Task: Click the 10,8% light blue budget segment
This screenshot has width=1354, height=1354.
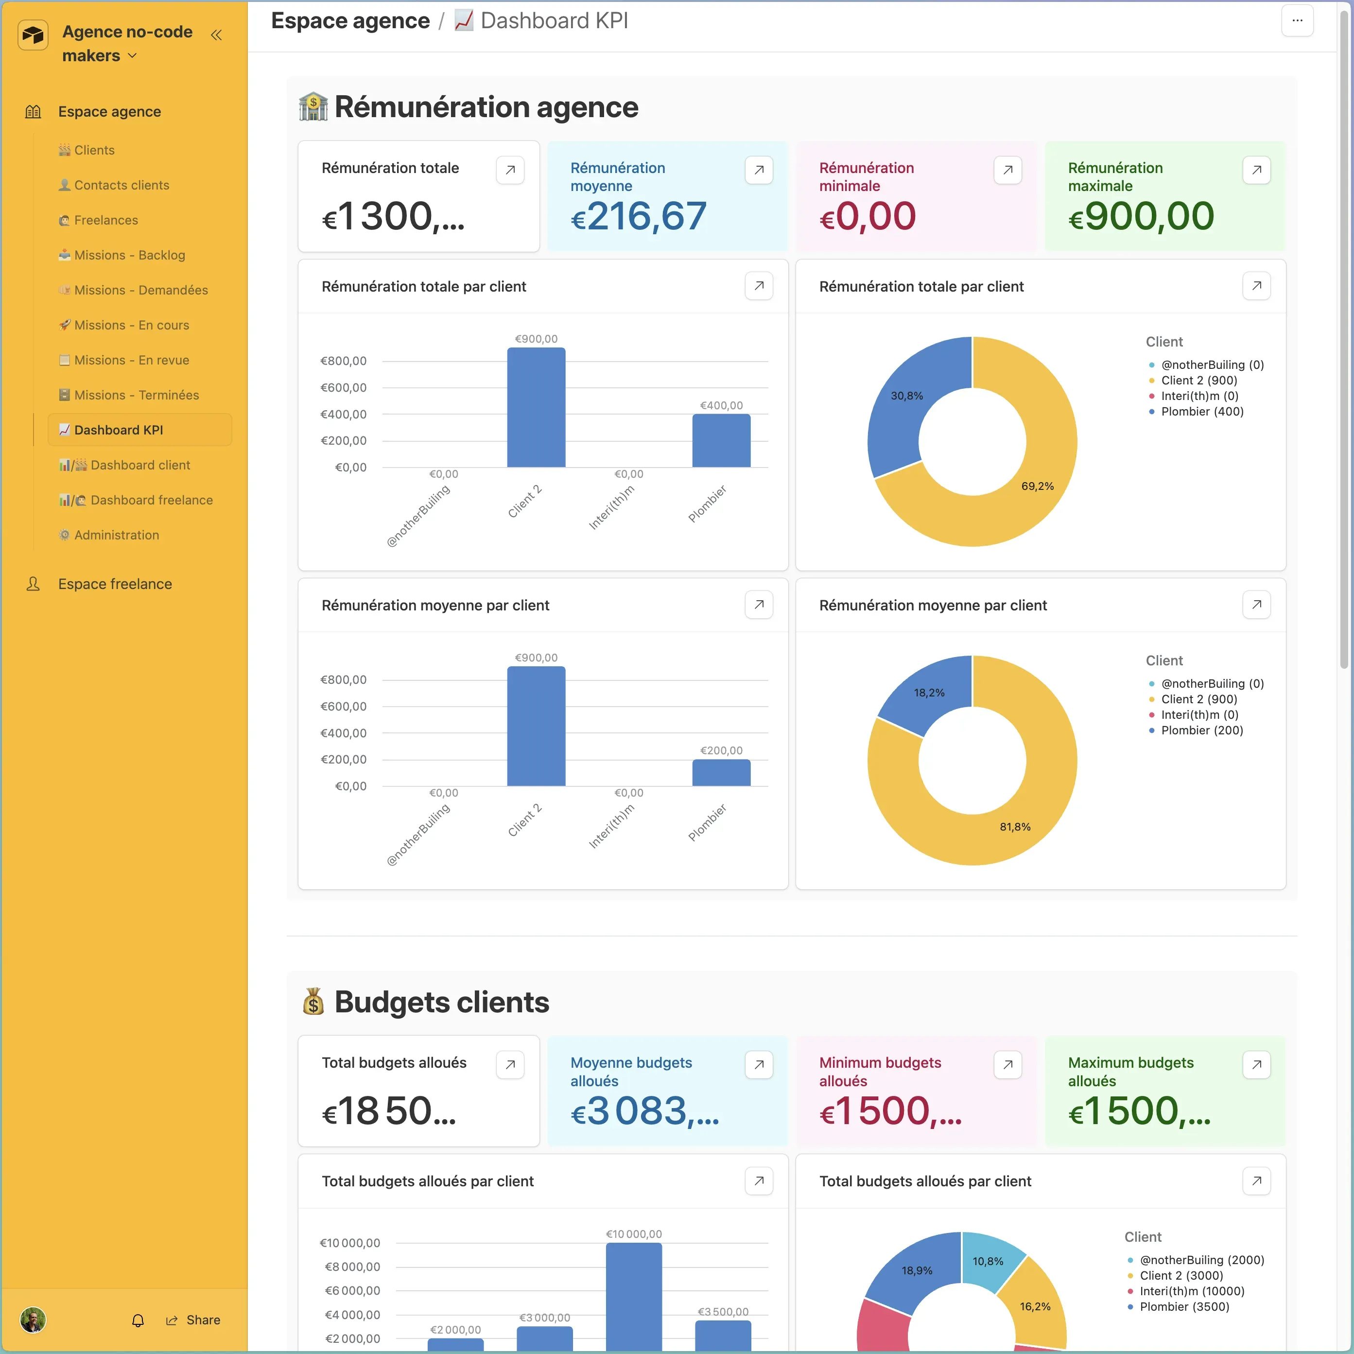Action: tap(988, 1261)
